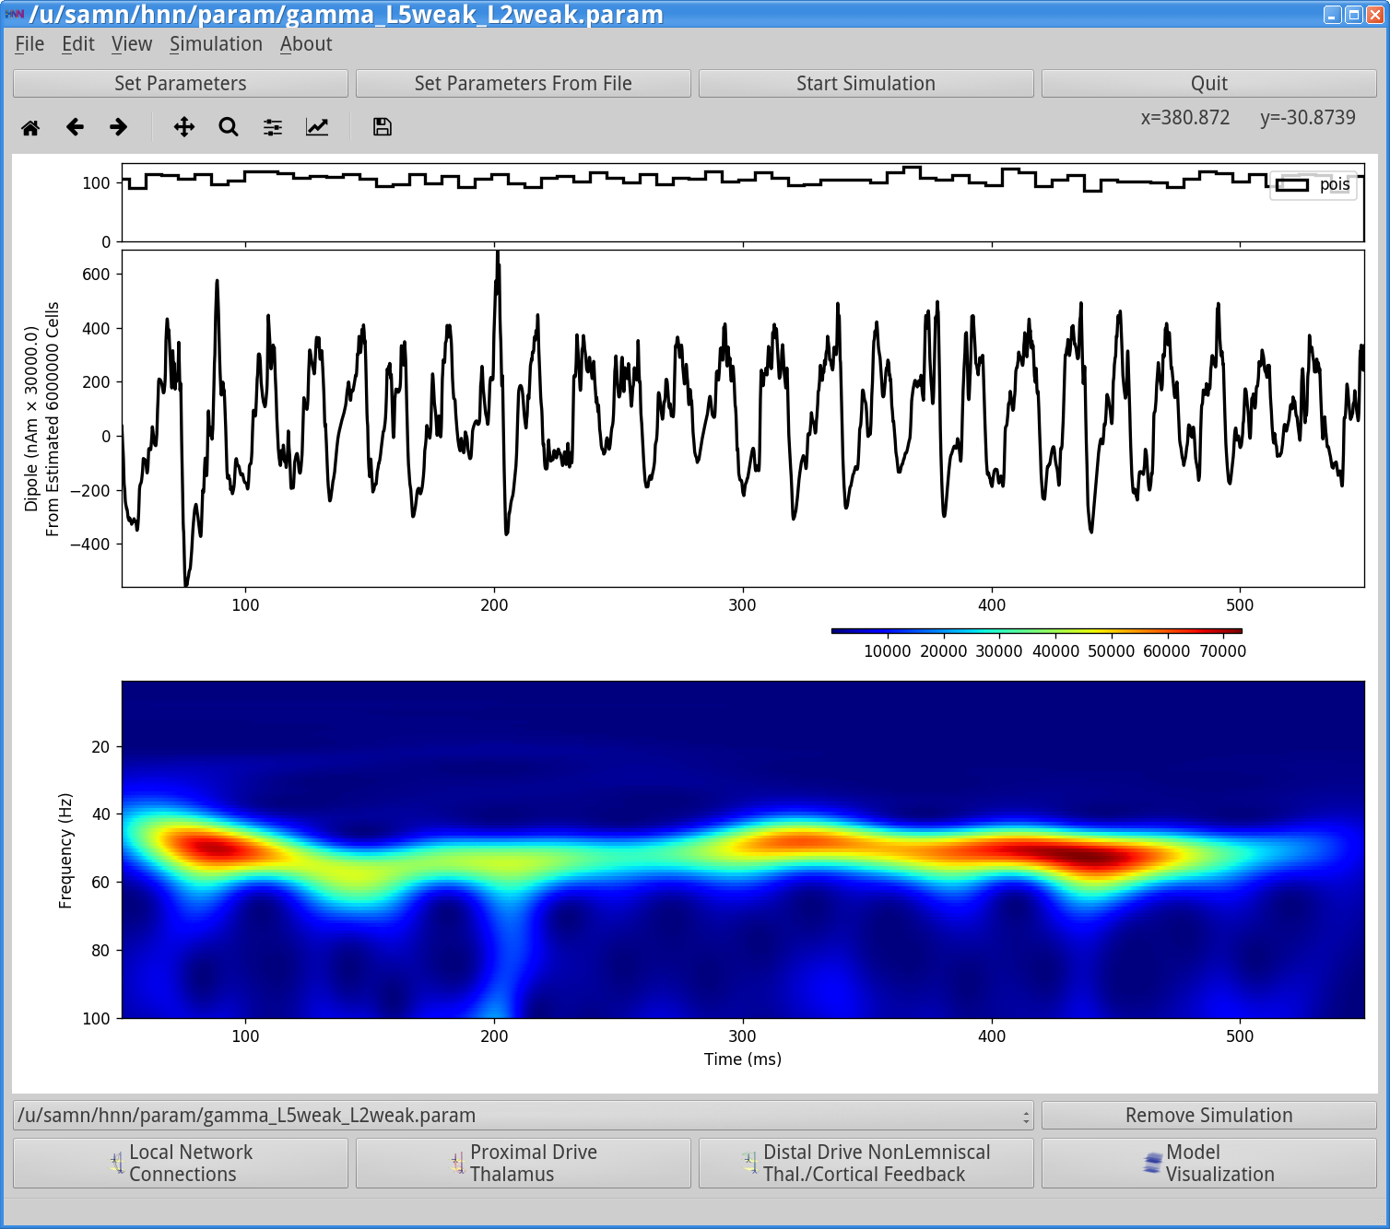Open the About menu
Viewport: 1390px width, 1229px height.
click(306, 44)
